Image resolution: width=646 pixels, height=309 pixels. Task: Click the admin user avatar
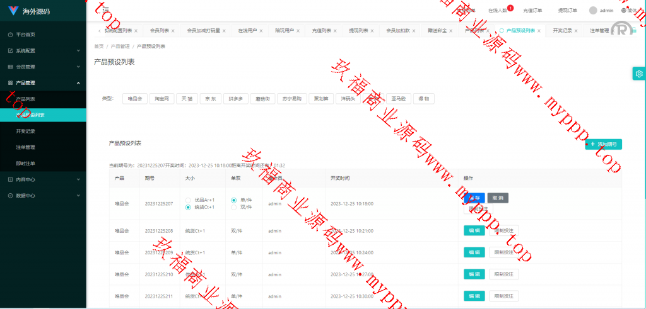(x=593, y=10)
